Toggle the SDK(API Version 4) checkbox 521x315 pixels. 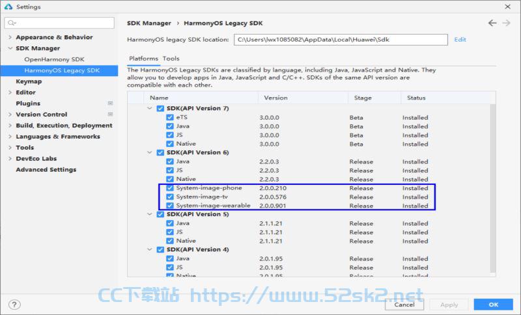coord(160,250)
